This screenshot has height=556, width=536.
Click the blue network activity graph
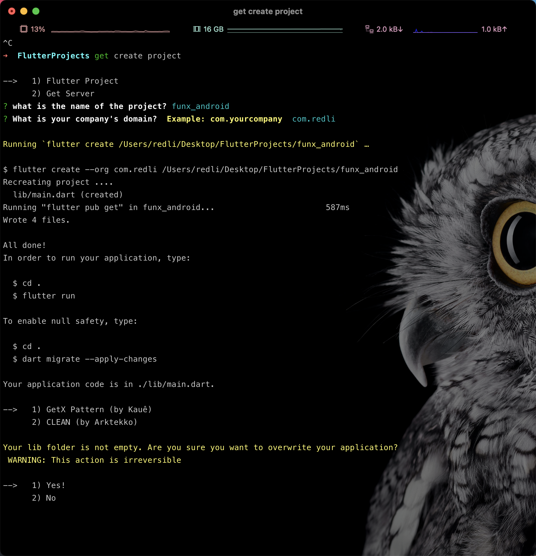point(445,31)
